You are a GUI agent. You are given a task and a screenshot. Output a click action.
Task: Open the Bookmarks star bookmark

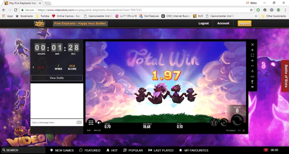(x=24, y=16)
